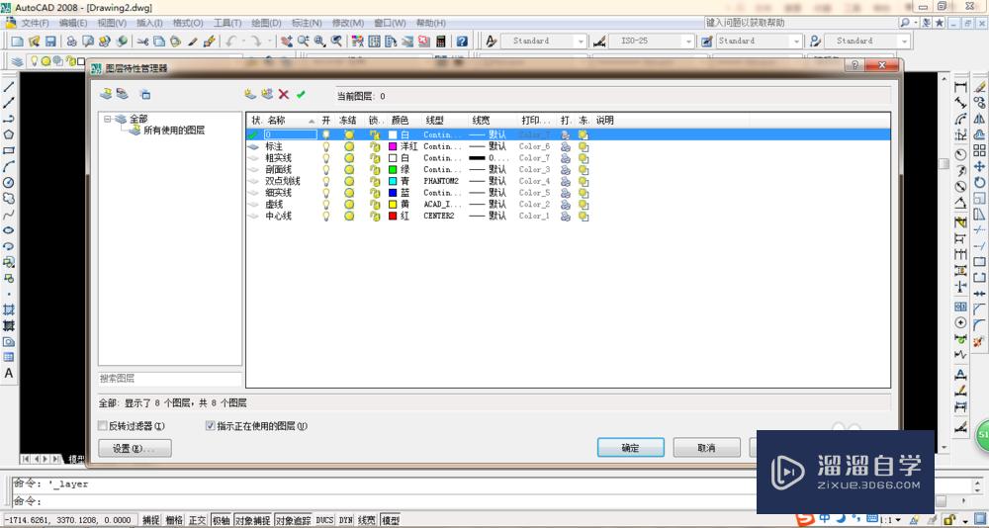Open the 修改(M) menu

(x=347, y=23)
